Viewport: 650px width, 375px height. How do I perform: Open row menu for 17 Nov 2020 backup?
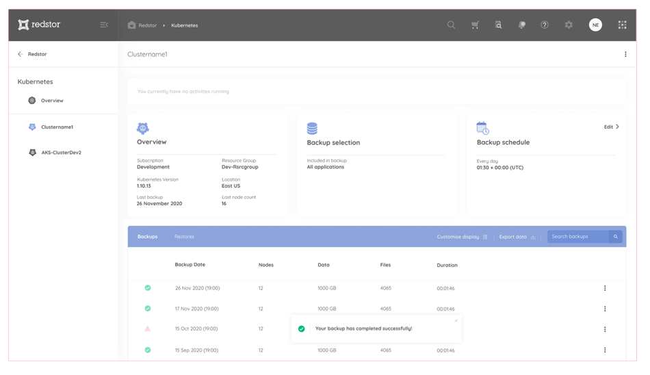[605, 309]
